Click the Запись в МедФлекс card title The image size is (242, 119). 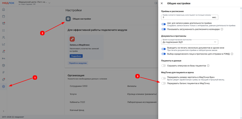[80, 45]
